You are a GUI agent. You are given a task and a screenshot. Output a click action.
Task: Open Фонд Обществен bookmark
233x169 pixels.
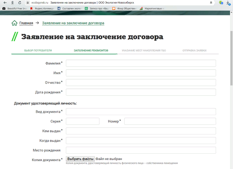[124, 9]
